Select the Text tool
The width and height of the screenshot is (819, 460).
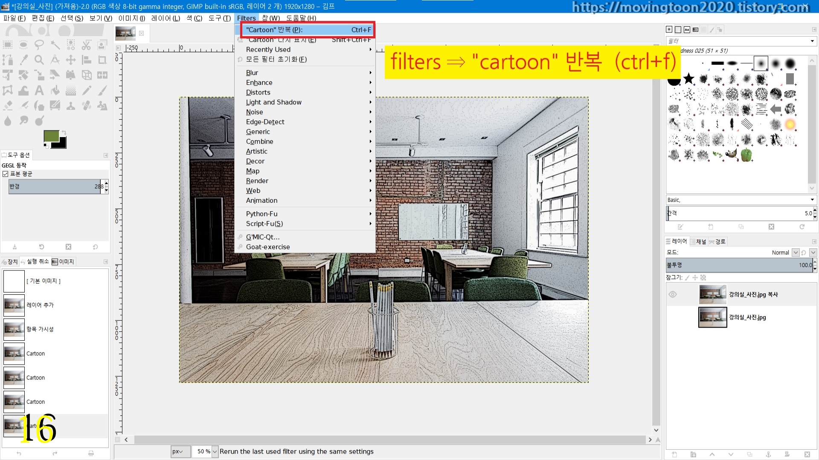coord(39,91)
